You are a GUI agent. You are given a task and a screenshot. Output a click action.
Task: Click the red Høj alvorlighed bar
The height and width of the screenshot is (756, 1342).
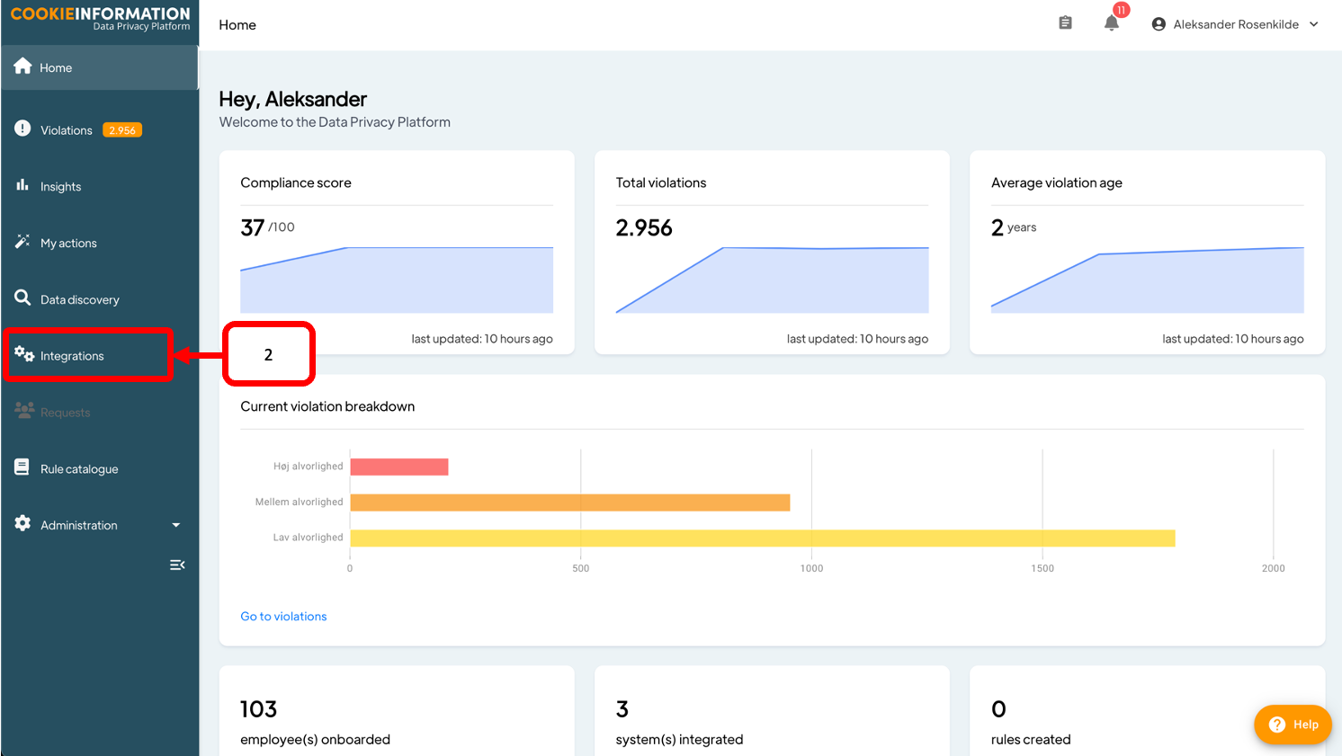tap(399, 467)
